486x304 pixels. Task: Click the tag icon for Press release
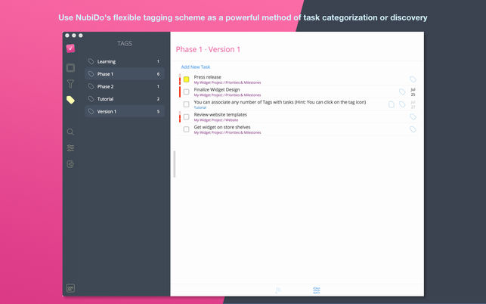pyautogui.click(x=413, y=79)
